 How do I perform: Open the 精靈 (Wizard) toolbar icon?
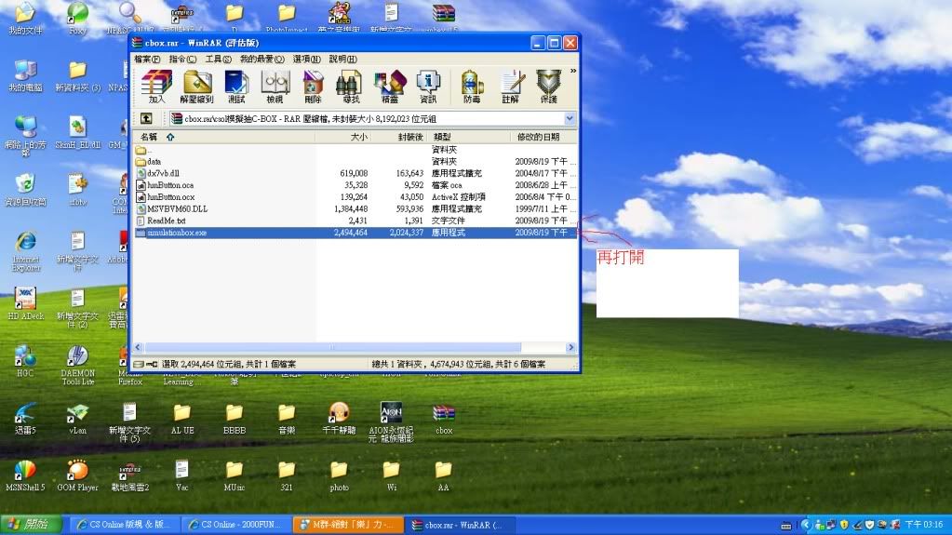pyautogui.click(x=389, y=86)
